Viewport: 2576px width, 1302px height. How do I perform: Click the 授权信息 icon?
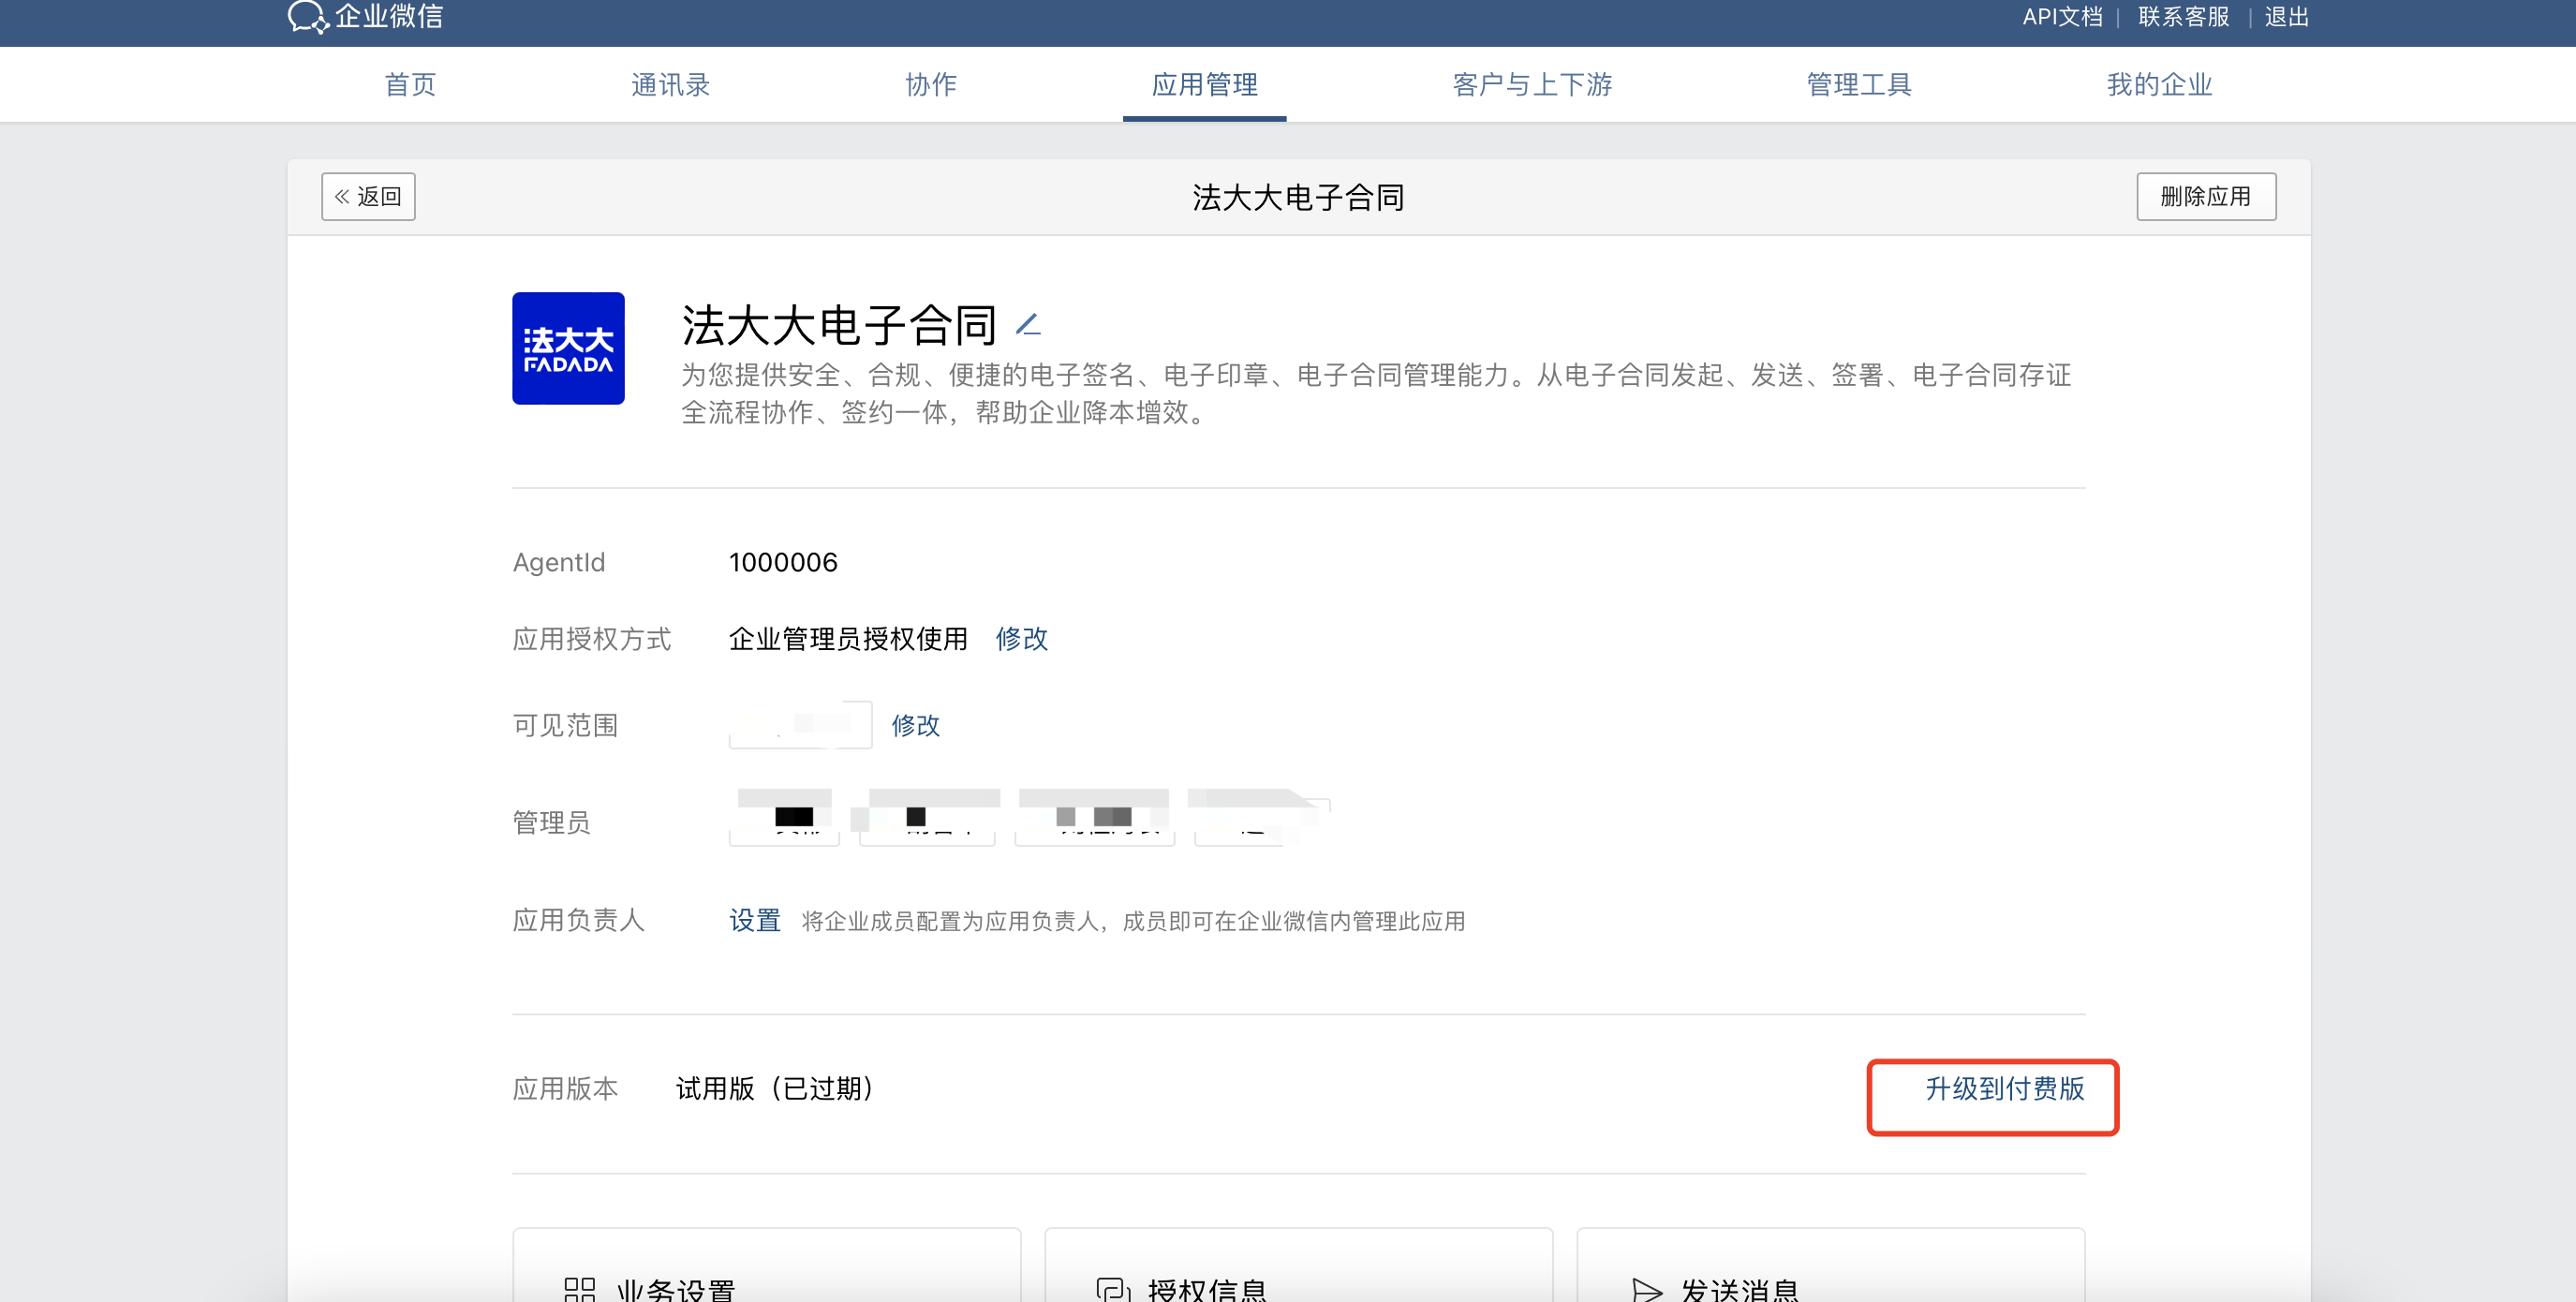[1113, 1289]
